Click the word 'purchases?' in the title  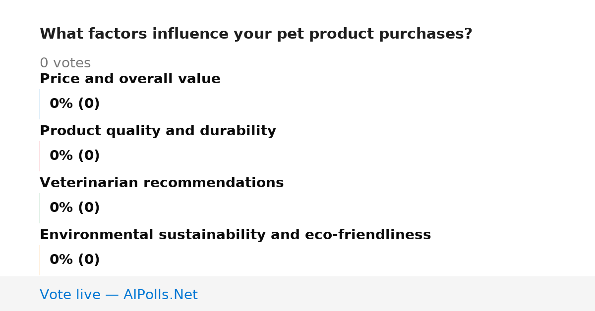point(425,34)
